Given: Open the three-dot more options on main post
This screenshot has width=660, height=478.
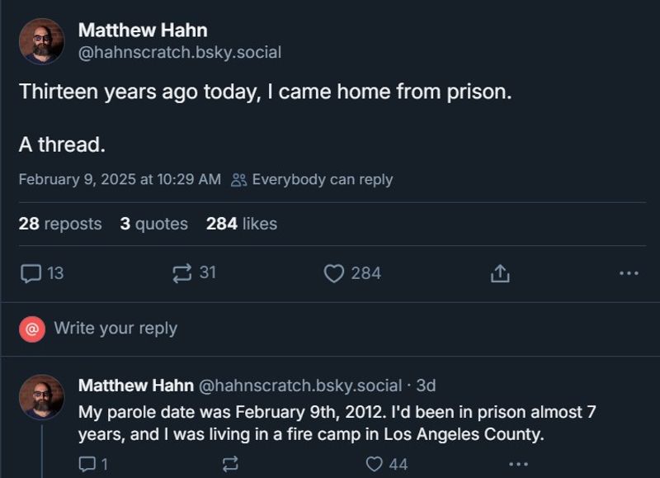Looking at the screenshot, I should tap(629, 273).
